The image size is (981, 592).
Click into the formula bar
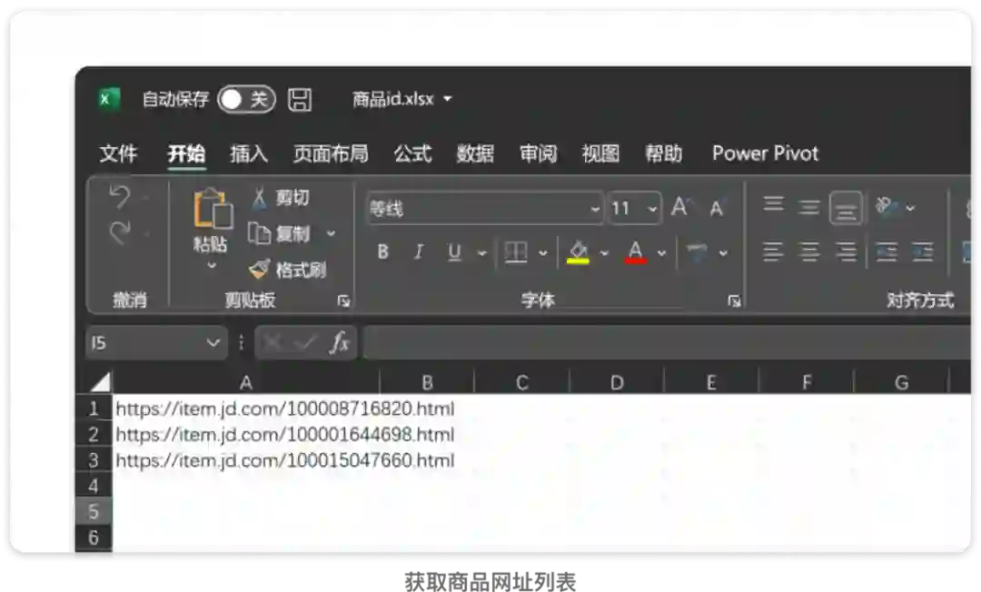pos(666,342)
